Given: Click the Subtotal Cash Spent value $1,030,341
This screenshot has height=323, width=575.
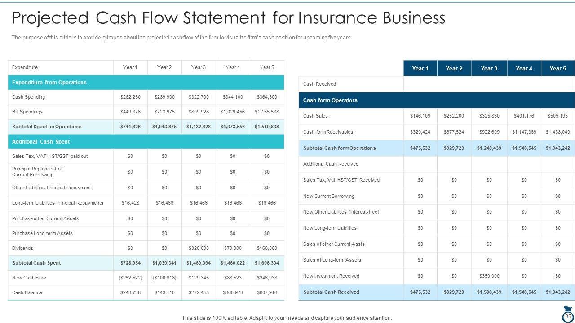Looking at the screenshot, I should [164, 263].
